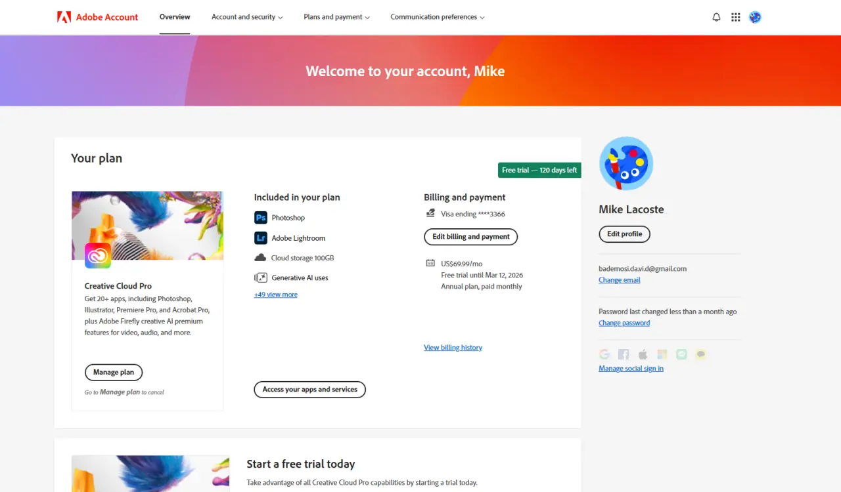Image resolution: width=841 pixels, height=492 pixels.
Task: Click the Google social sign-in icon
Action: (x=604, y=354)
